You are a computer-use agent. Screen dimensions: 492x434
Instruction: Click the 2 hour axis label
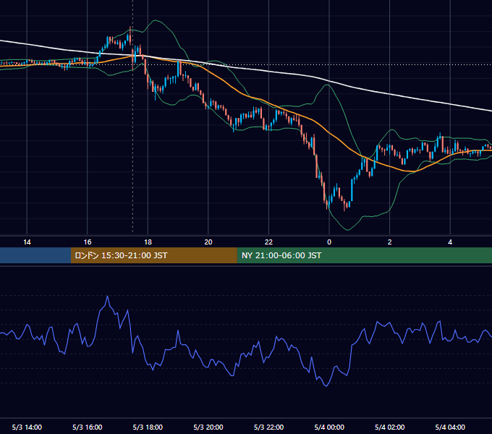click(390, 242)
